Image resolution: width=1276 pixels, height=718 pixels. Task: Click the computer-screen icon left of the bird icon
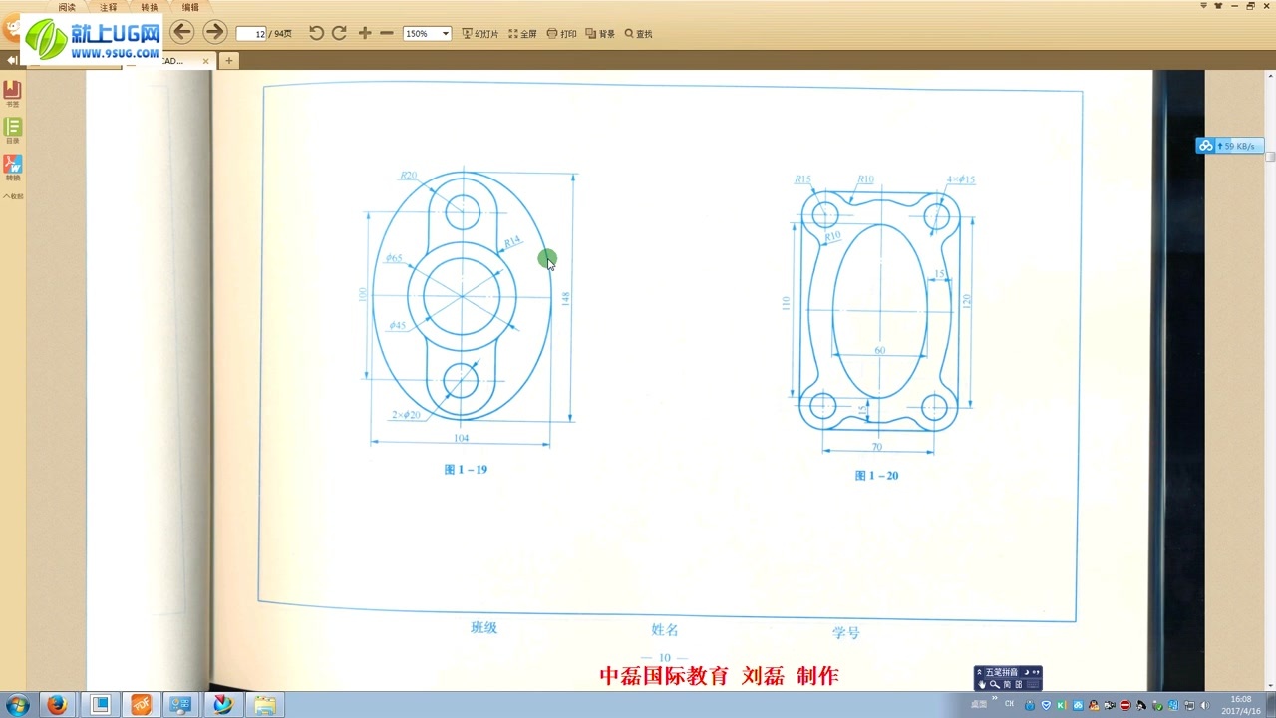point(181,705)
